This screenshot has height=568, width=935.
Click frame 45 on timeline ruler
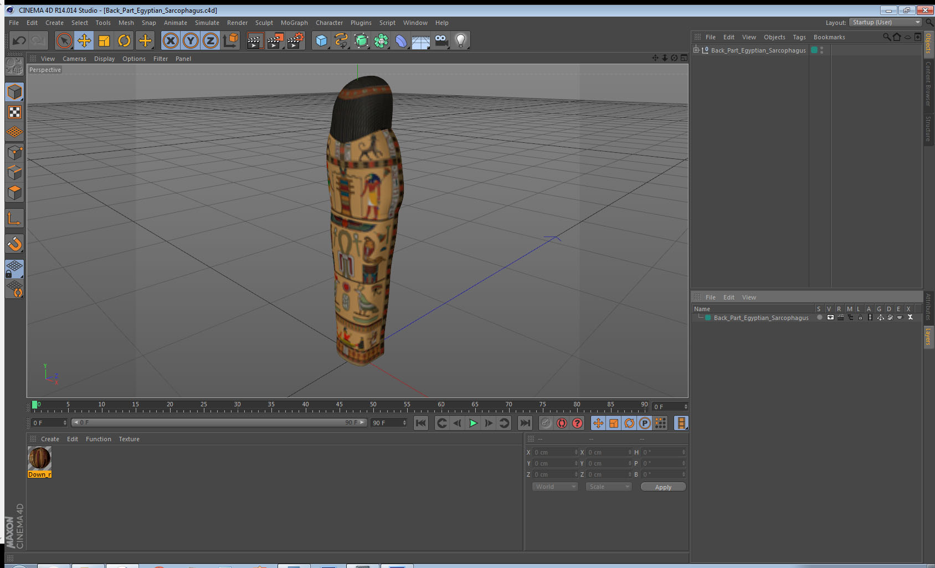point(339,405)
